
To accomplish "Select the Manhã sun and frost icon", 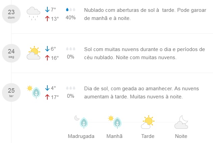I will (x=115, y=122).
